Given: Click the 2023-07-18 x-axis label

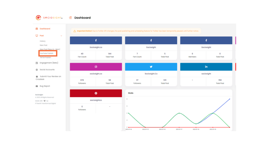Looking at the screenshot, I should tap(196, 129).
